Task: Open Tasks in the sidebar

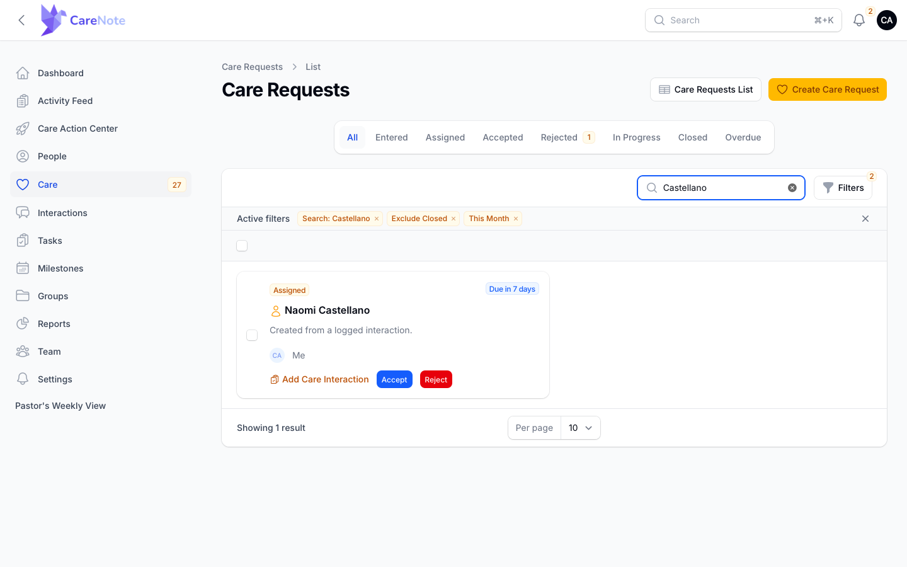Action: tap(101, 241)
